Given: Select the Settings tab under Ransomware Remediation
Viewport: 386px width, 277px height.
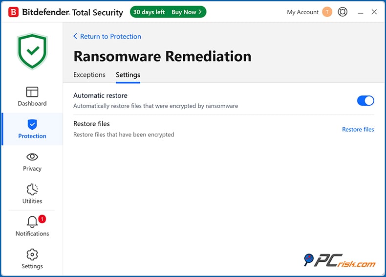Looking at the screenshot, I should (128, 75).
